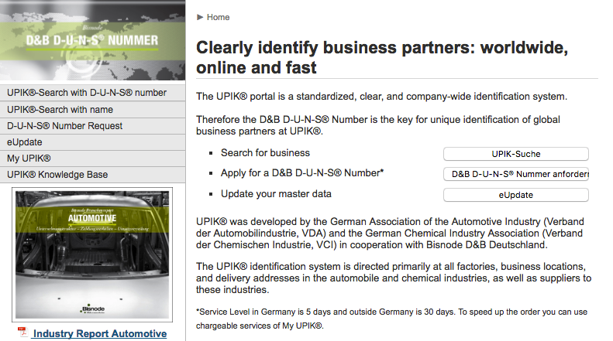Click the Service Level footnote text
The image size is (613, 341).
coord(392,318)
